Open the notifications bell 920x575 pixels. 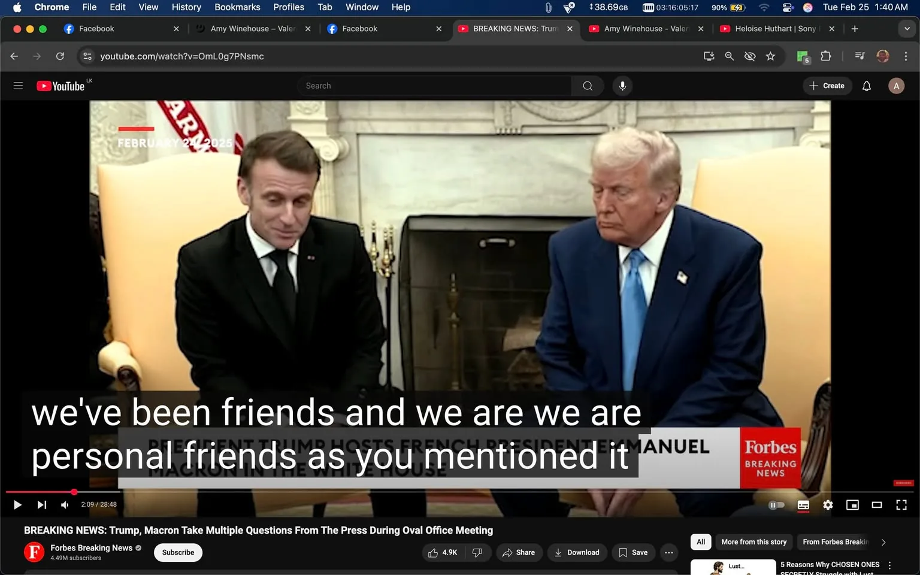click(866, 86)
